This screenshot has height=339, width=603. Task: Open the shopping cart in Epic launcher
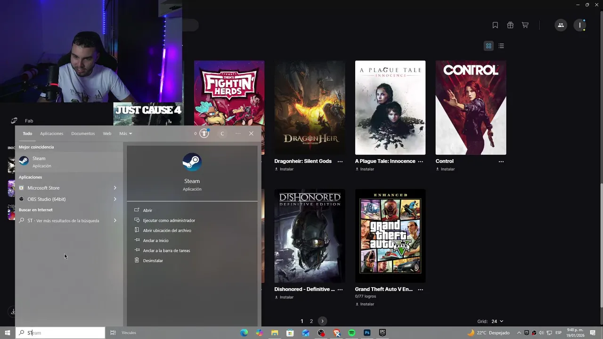(525, 25)
